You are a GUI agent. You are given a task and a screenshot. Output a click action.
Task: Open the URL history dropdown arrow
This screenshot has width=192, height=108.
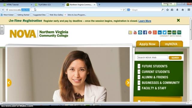click(x=121, y=10)
